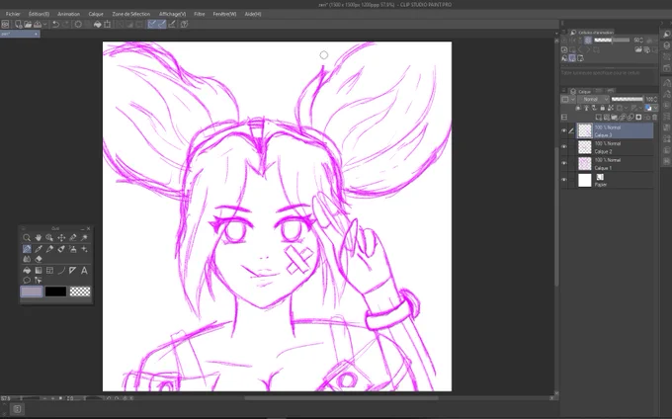The width and height of the screenshot is (672, 419).
Task: Hide the Calque 3 layer
Action: click(563, 130)
